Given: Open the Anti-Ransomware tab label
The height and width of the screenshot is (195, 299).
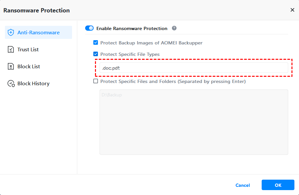Looking at the screenshot, I should (38, 33).
